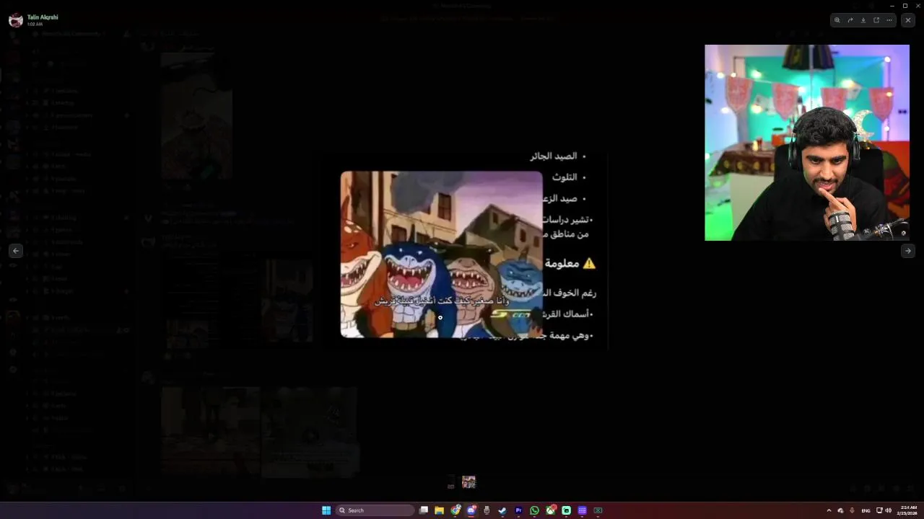This screenshot has height=519, width=924.
Task: Click the taskbar Search box
Action: pyautogui.click(x=375, y=510)
